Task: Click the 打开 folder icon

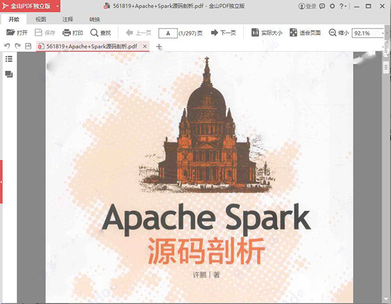Action: point(10,33)
